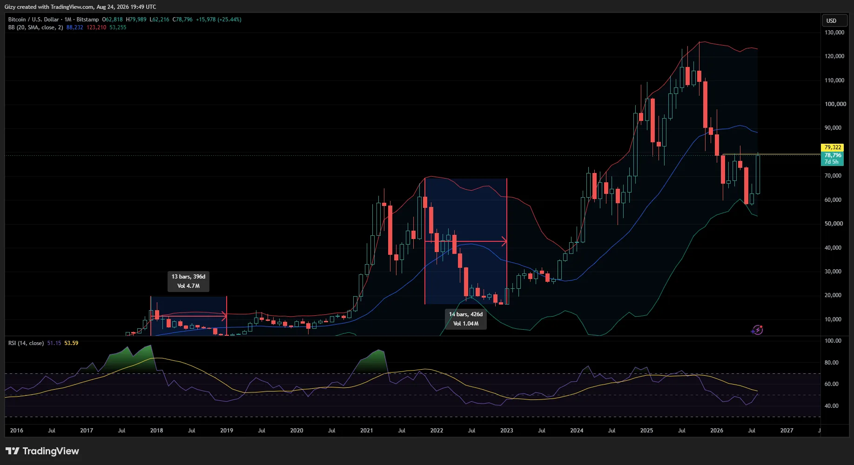
Task: Click 2020 on the time axis
Action: (x=296, y=431)
